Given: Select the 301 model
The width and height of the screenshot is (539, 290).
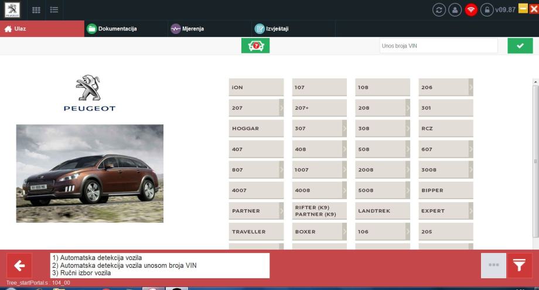Looking at the screenshot, I should click(x=446, y=108).
